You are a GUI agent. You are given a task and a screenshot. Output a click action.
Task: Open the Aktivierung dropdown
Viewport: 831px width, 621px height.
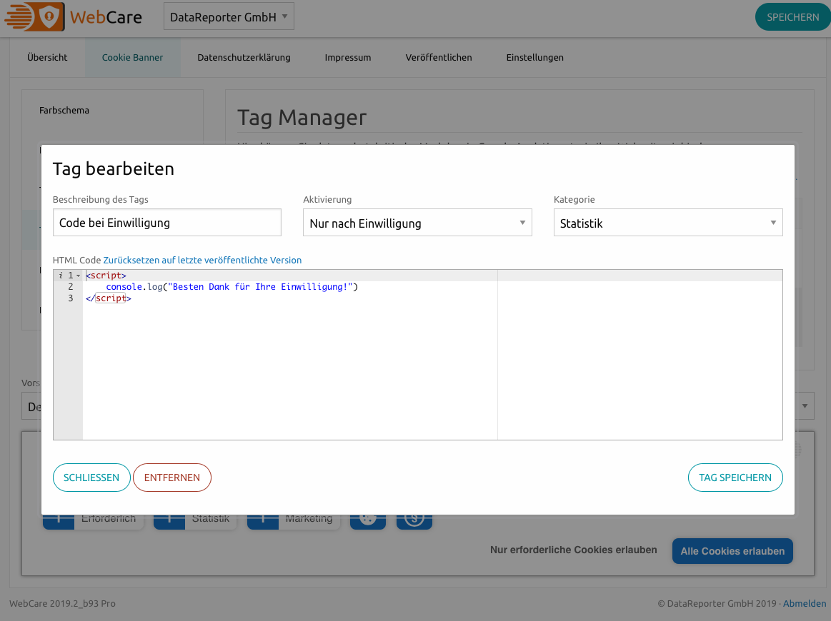417,223
